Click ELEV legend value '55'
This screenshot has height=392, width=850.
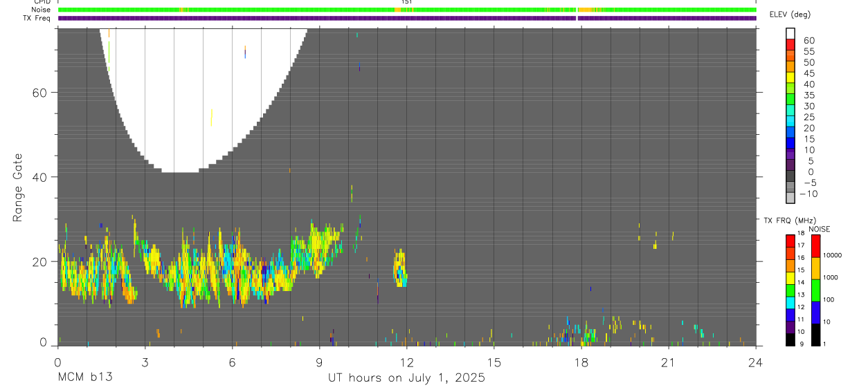[808, 51]
